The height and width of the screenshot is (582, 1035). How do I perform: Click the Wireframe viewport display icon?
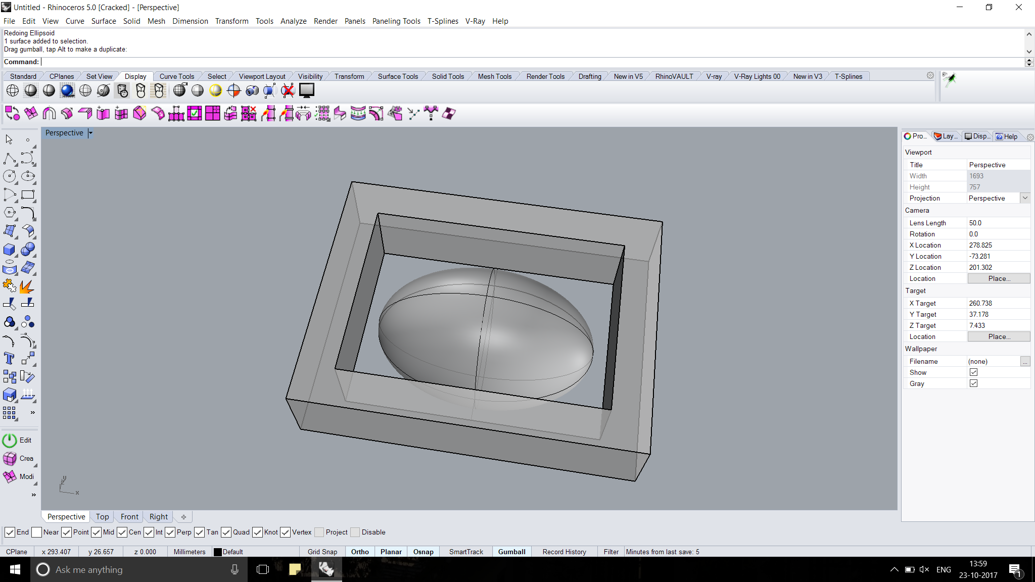pyautogui.click(x=13, y=90)
